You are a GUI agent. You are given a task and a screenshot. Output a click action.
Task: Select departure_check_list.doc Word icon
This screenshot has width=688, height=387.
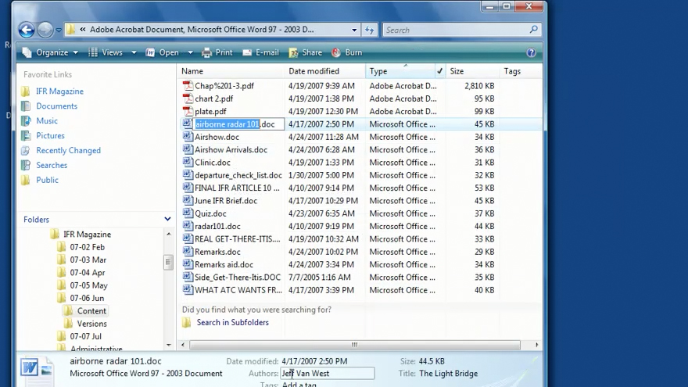pyautogui.click(x=188, y=174)
